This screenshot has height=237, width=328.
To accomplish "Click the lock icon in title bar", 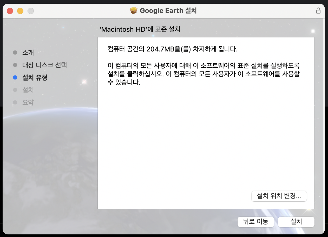I will click(x=318, y=11).
